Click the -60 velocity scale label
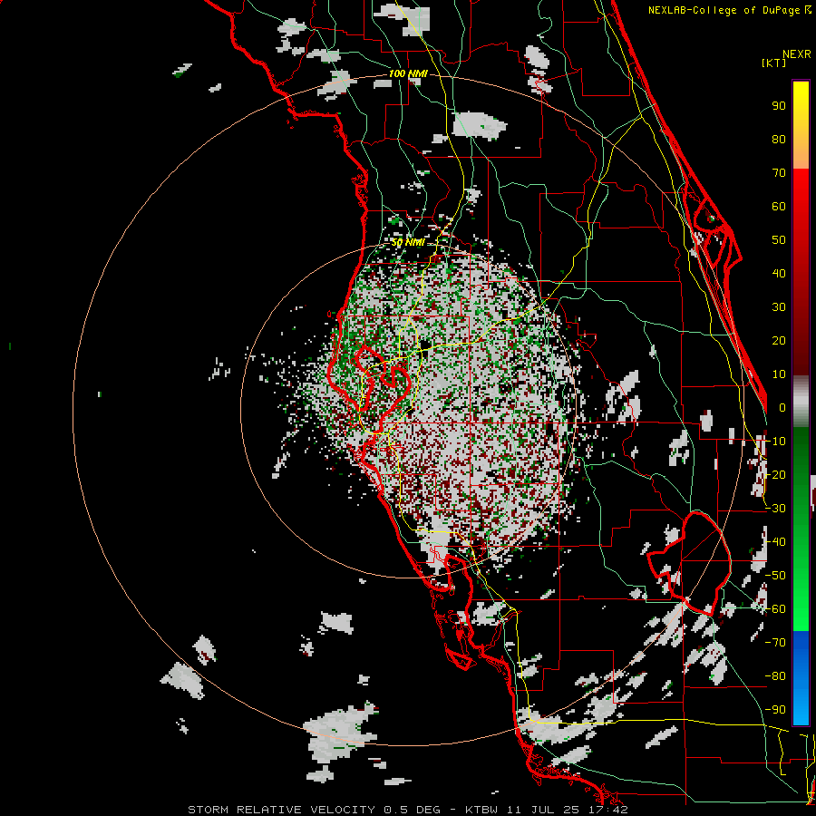Image resolution: width=816 pixels, height=816 pixels. 775,609
